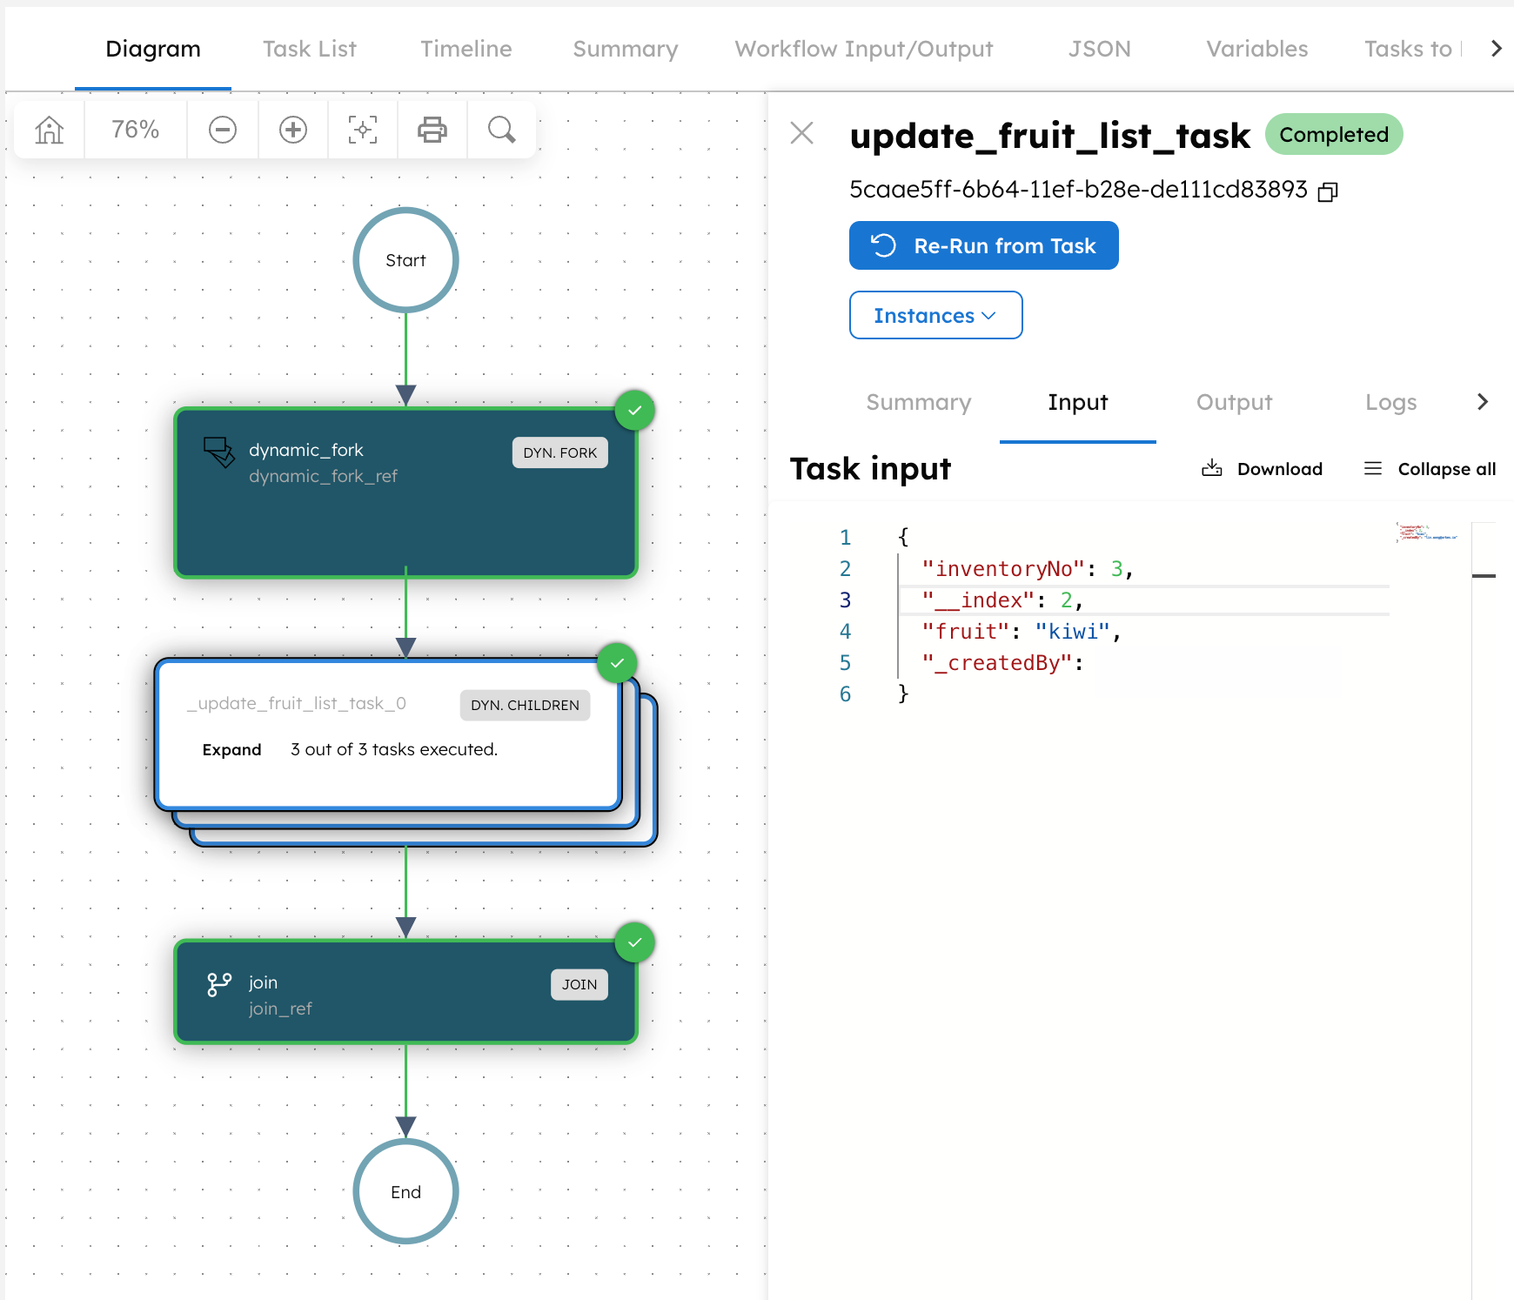Click the 76% zoom level control
The width and height of the screenshot is (1514, 1300).
coord(135,130)
